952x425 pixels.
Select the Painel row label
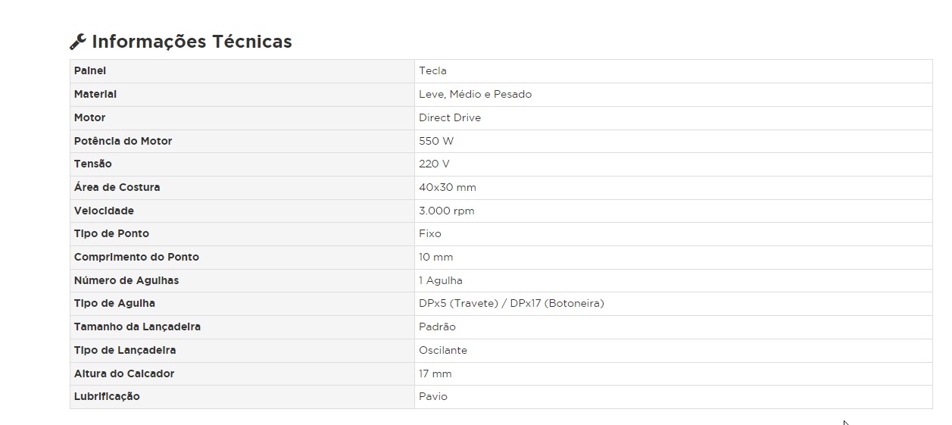[x=90, y=71]
